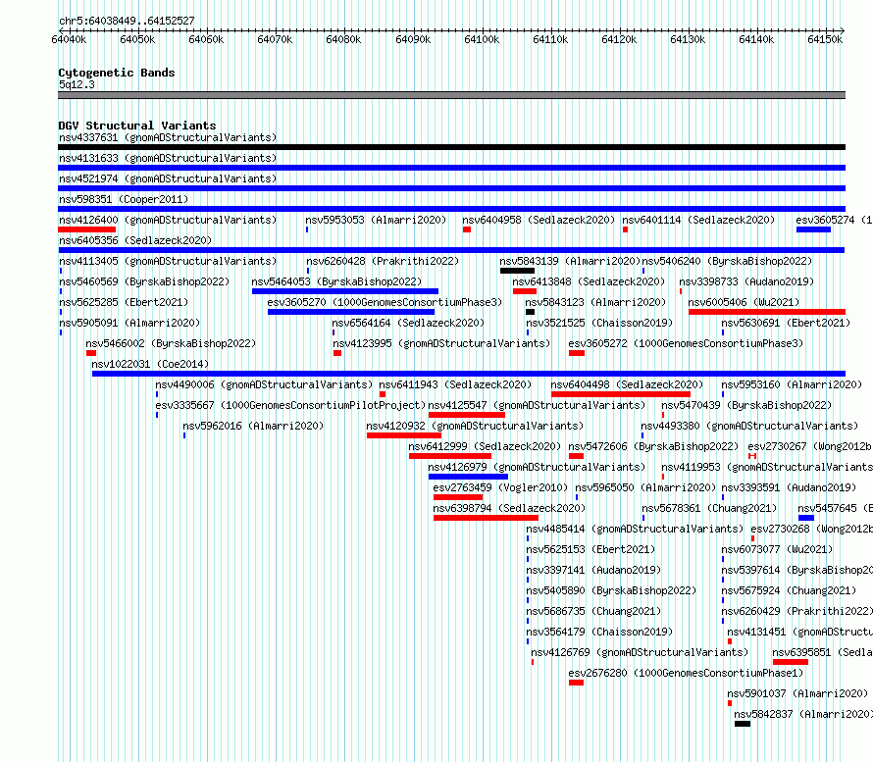The image size is (873, 762).
Task: Click the nsv3397141 Audano2019 label
Action: coord(593,570)
